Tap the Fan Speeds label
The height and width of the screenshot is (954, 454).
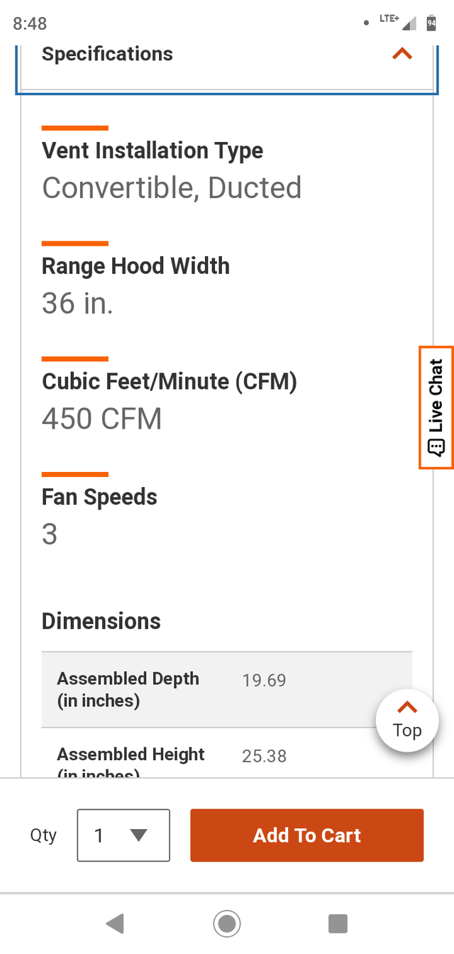(x=99, y=497)
